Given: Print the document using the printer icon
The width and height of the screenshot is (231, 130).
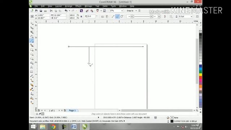Looking at the screenshot, I should [45, 11].
